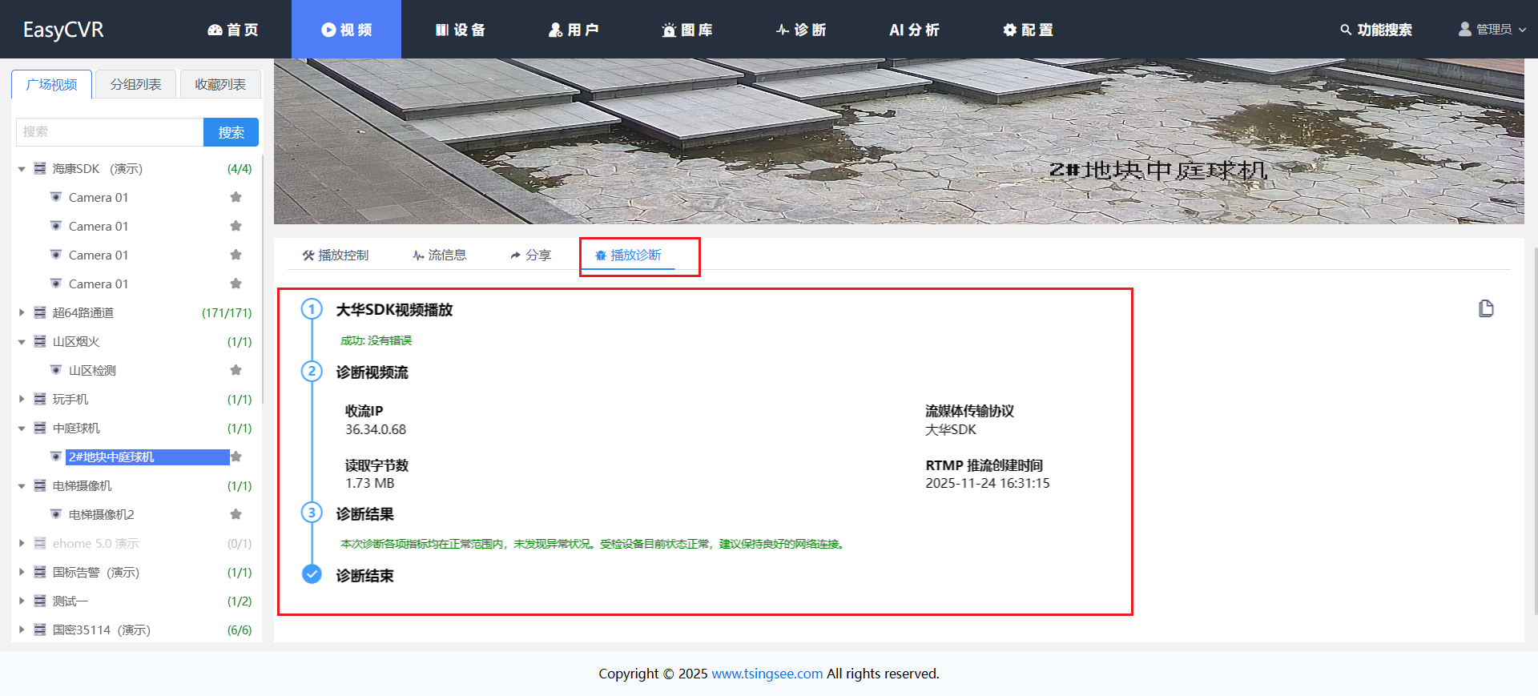
Task: Expand the 玩手机 group
Action: pos(22,400)
